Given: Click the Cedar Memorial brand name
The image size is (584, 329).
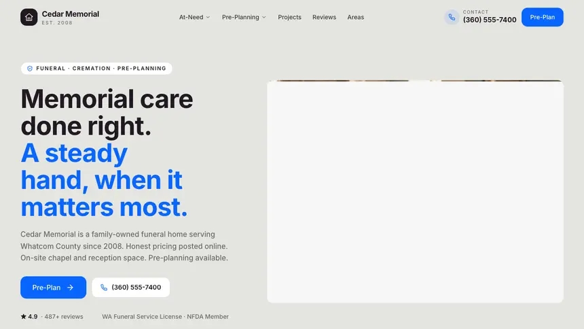Looking at the screenshot, I should (x=71, y=14).
